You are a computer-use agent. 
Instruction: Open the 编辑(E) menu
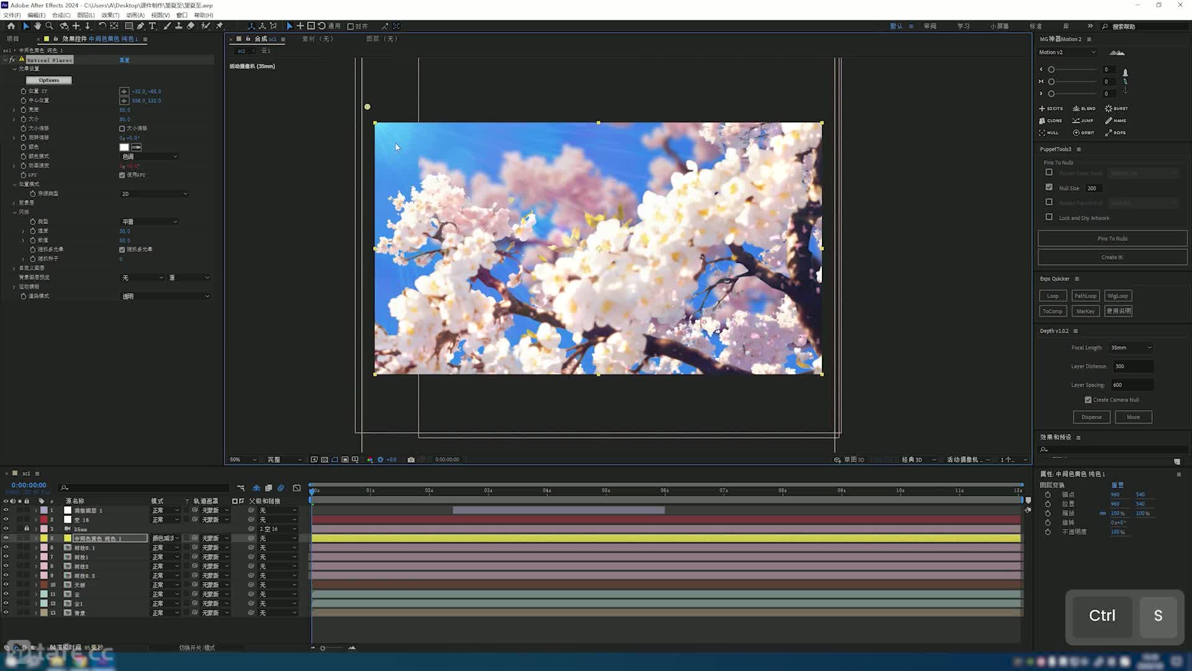37,15
